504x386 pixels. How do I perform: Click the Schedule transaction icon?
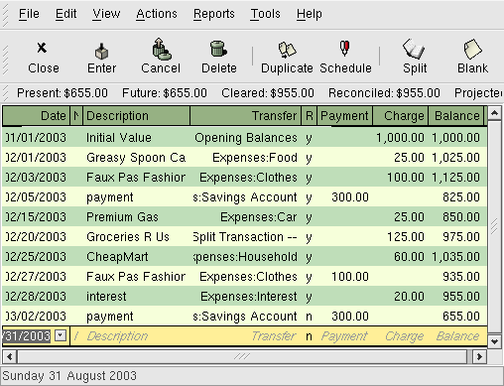pos(345,49)
